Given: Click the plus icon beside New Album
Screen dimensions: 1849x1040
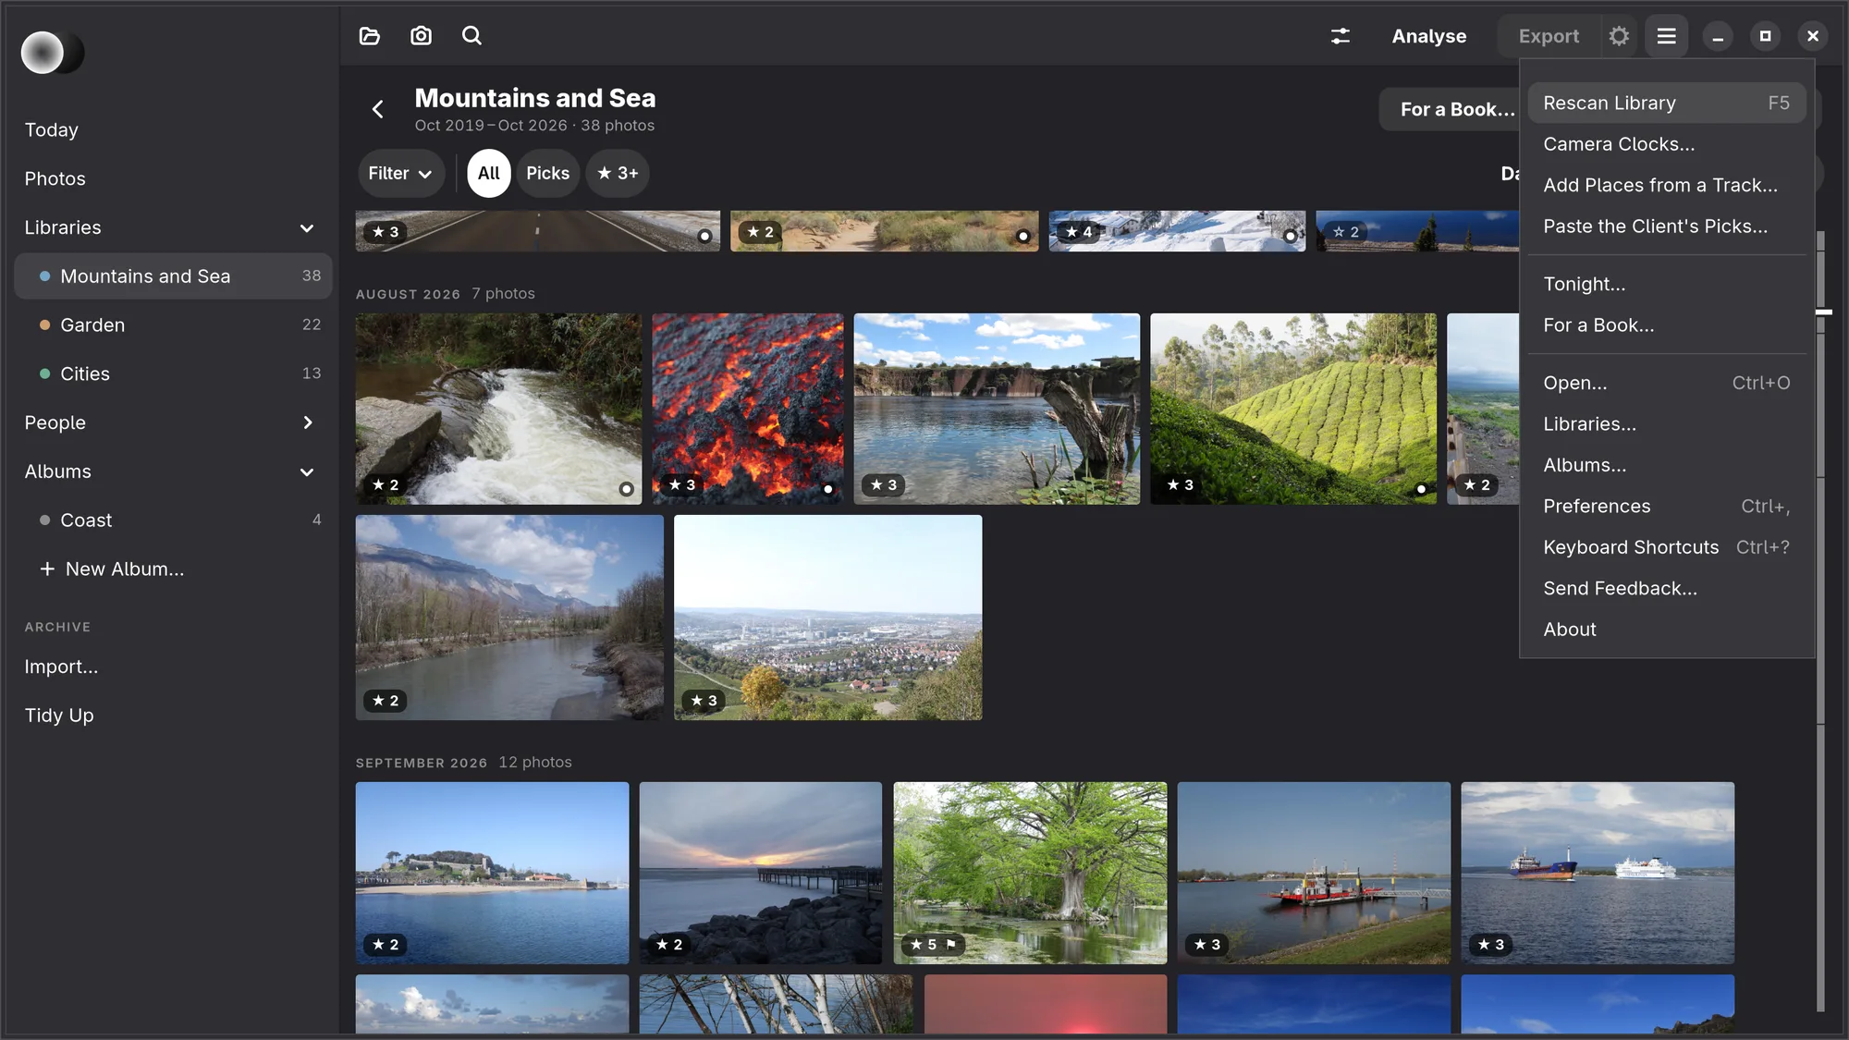Looking at the screenshot, I should 47,569.
